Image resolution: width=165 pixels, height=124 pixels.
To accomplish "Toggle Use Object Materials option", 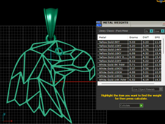I will pyautogui.click(x=147, y=89).
